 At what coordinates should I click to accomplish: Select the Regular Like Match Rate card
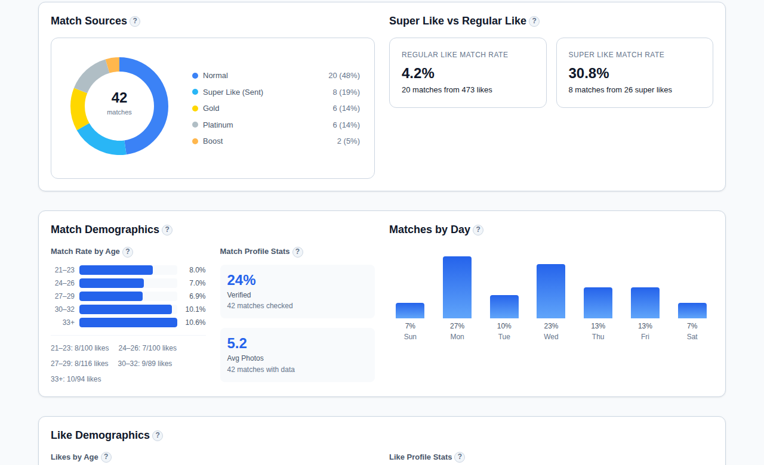(x=467, y=72)
